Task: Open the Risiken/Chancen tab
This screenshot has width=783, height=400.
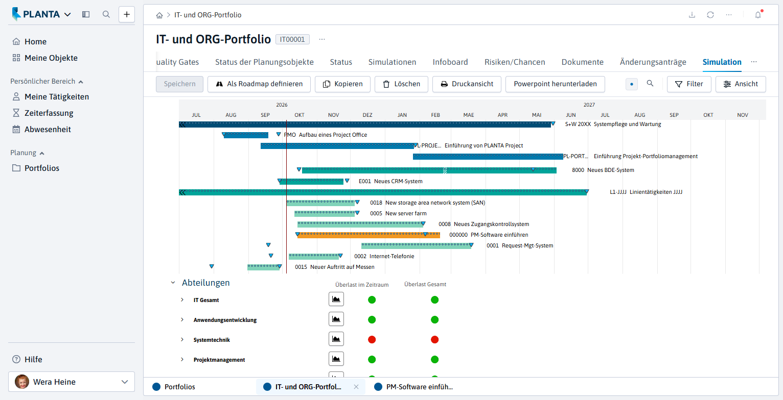Action: click(x=515, y=62)
